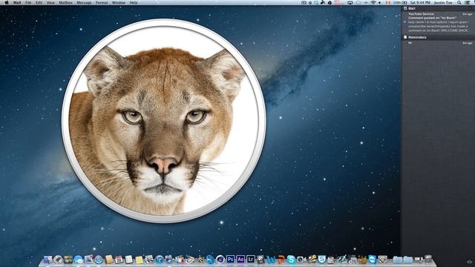Open the Format menu

pos(102,2)
